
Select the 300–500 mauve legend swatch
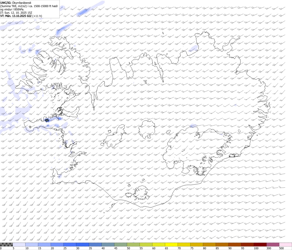click(x=273, y=244)
